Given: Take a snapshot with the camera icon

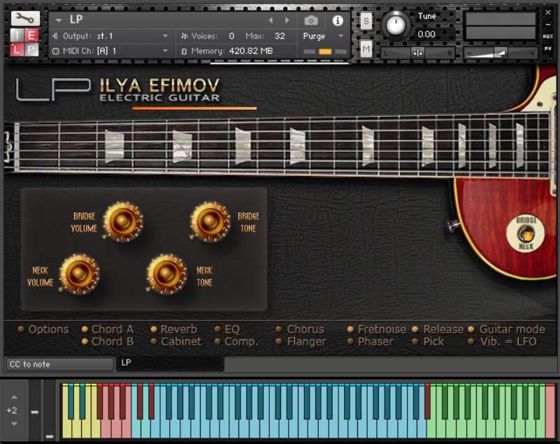Looking at the screenshot, I should click(311, 21).
